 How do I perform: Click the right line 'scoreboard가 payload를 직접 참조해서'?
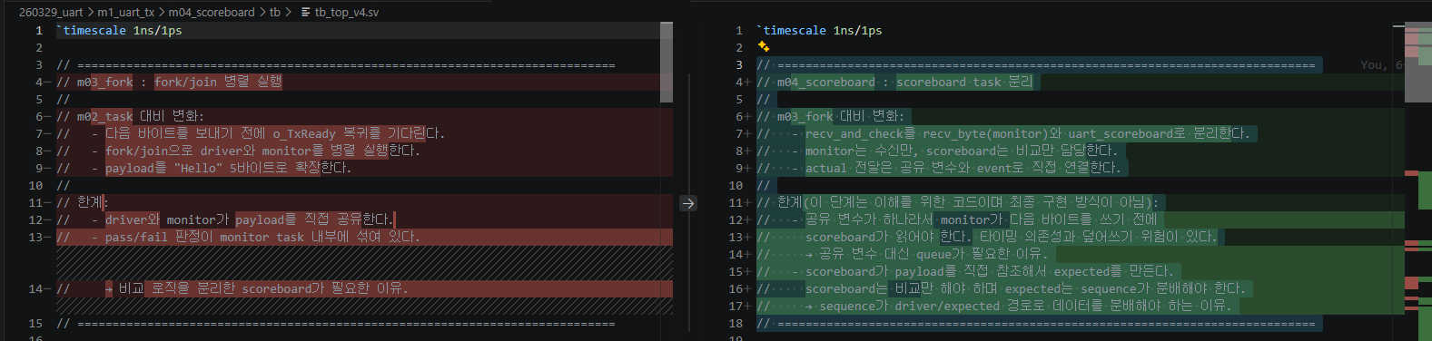(965, 271)
